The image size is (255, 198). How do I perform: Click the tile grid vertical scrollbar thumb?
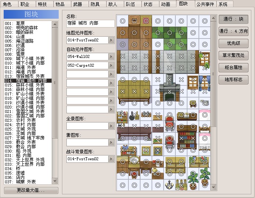pos(213,74)
